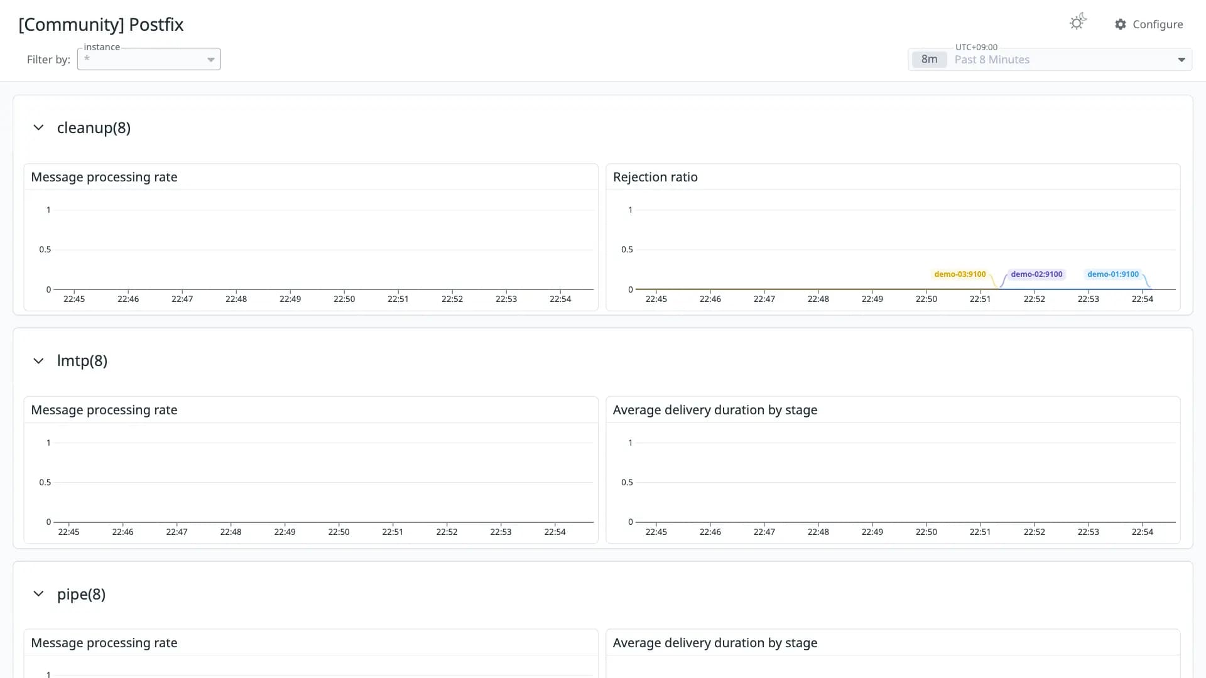Click cleanup Message processing rate title

point(104,177)
